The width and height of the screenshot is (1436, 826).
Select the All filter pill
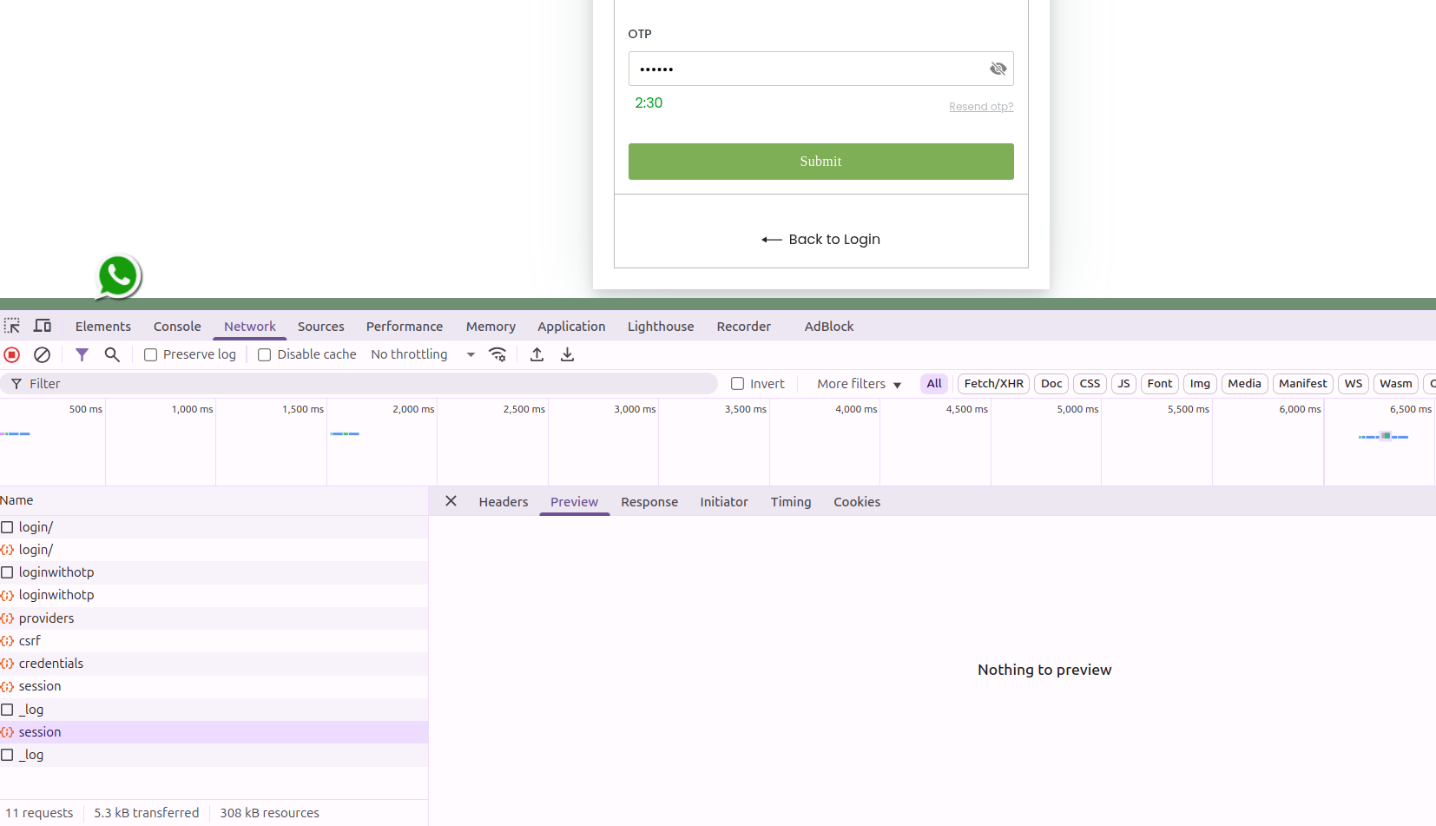click(934, 384)
